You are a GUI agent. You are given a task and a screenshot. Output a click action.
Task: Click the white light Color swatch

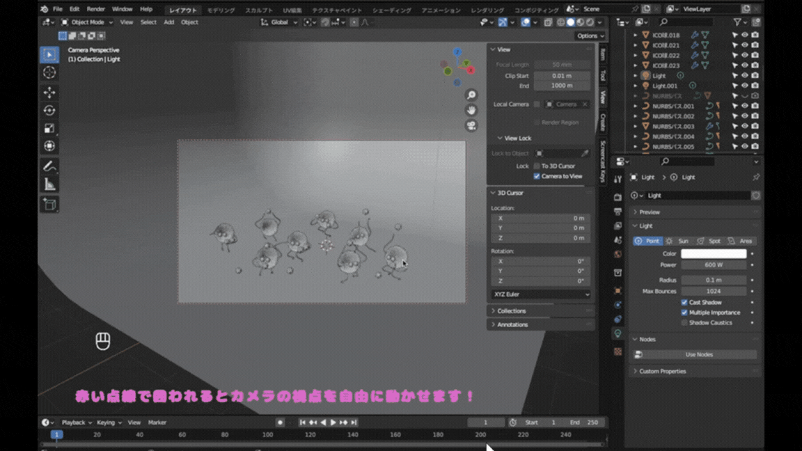(x=714, y=253)
